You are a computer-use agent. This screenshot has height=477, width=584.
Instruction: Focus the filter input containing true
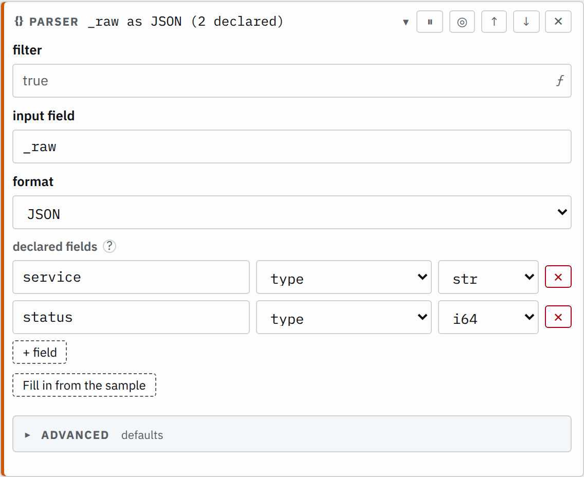click(x=291, y=81)
